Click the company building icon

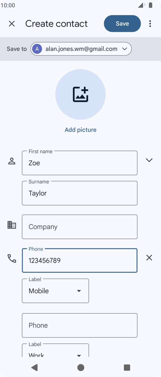point(12,225)
